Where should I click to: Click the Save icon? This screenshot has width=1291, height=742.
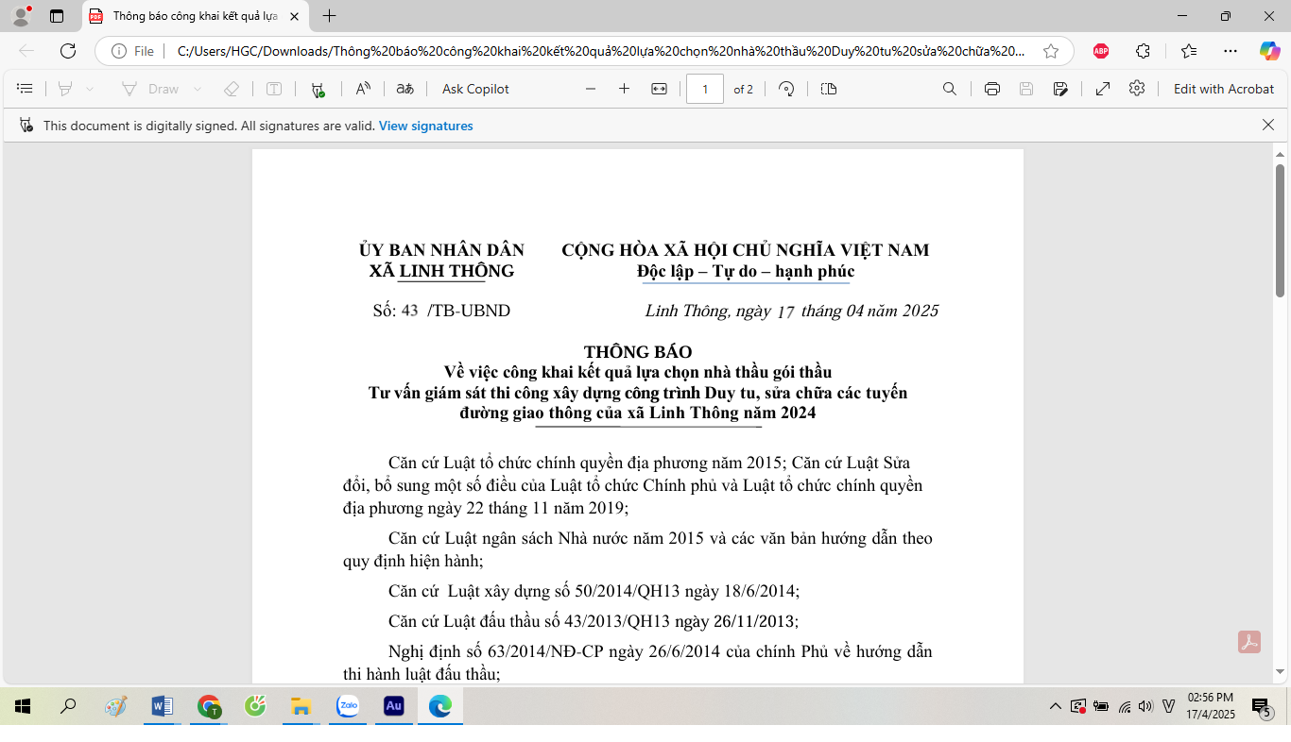pyautogui.click(x=1026, y=89)
